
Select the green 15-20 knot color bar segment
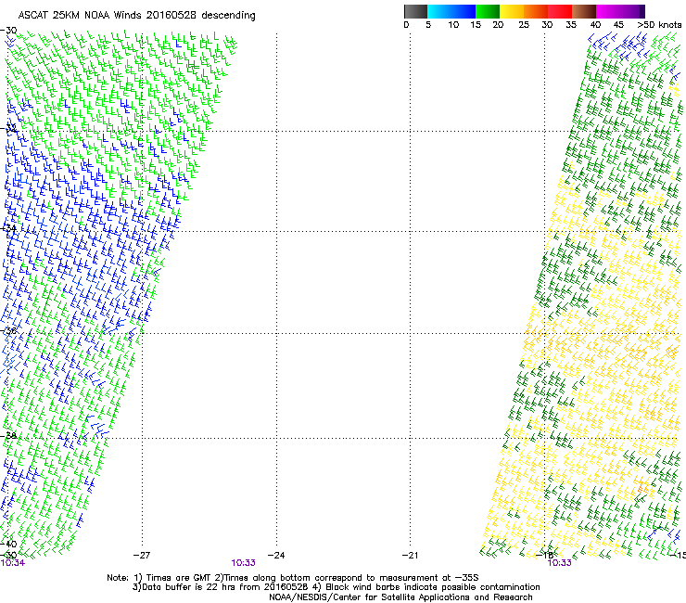(x=488, y=11)
